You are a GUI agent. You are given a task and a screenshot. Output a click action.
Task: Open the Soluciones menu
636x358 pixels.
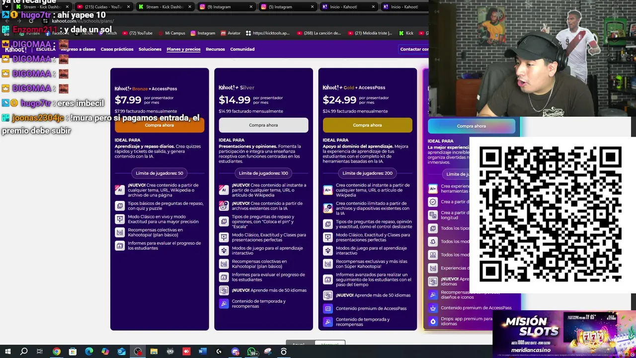[x=150, y=49]
